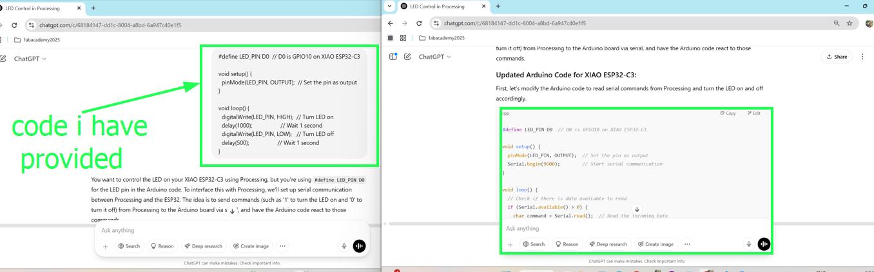
Task: Click the inline code '#define LED_PIN D0' in left window
Action: click(340, 180)
